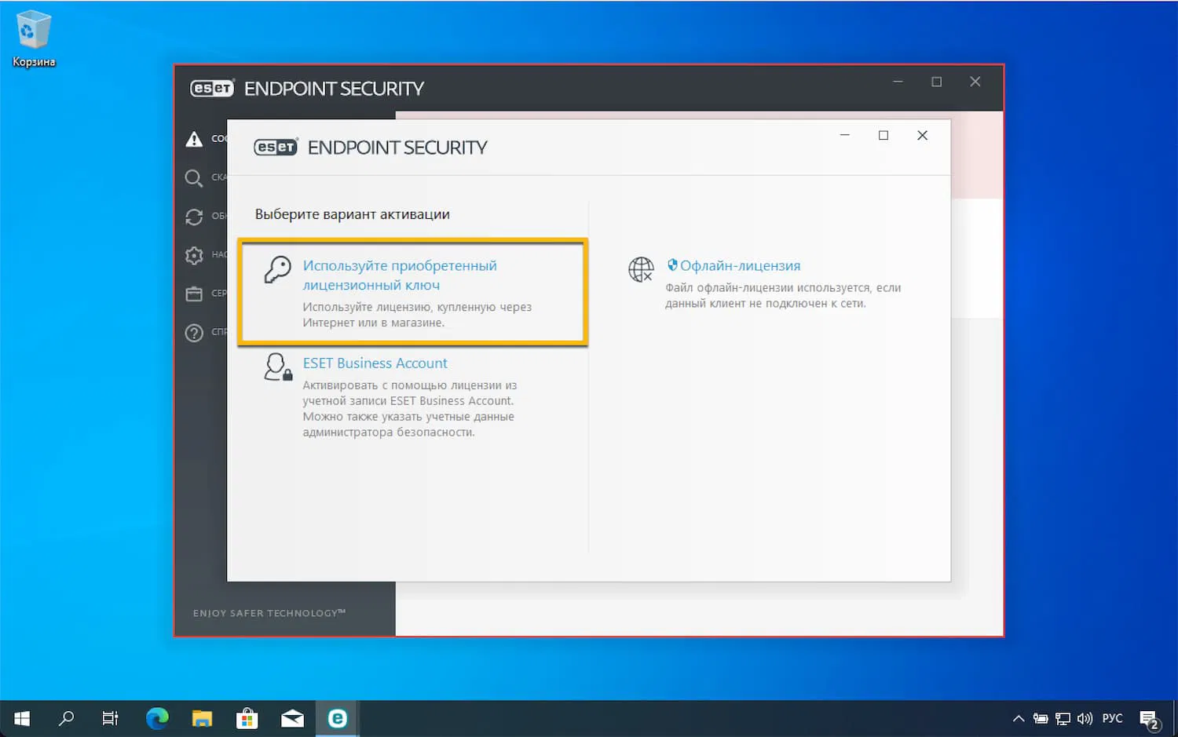Launch Microsoft Edge from the taskbar
Image resolution: width=1178 pixels, height=737 pixels.
pyautogui.click(x=157, y=717)
